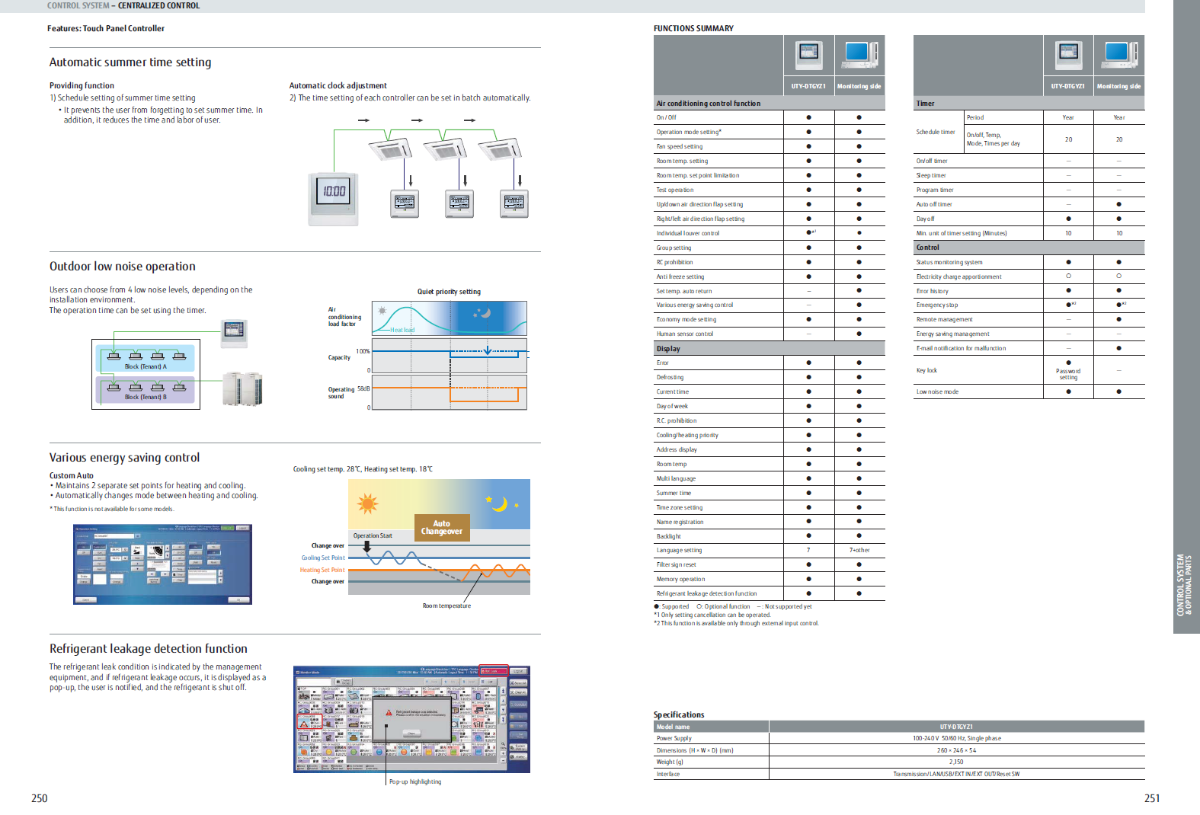1200x815 pixels.
Task: Click 'Specifications' heading
Action: [x=679, y=714]
